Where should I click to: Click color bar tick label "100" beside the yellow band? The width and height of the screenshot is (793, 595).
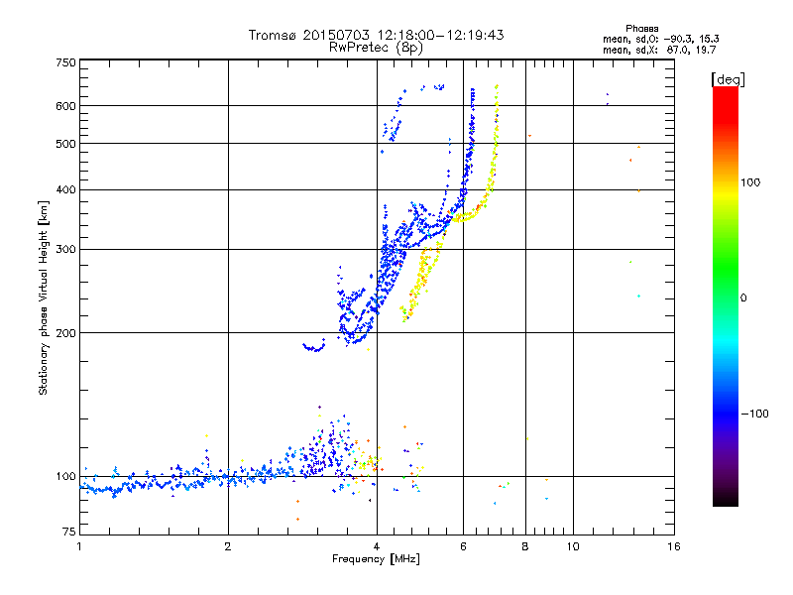750,182
